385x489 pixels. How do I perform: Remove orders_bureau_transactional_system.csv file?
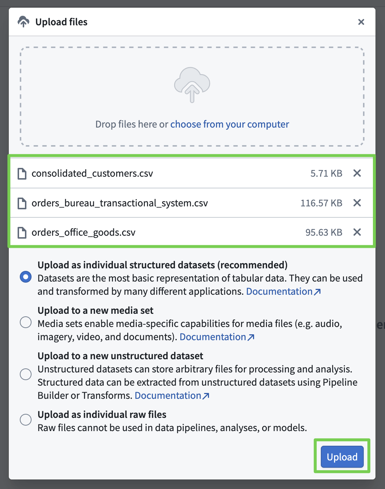point(357,203)
